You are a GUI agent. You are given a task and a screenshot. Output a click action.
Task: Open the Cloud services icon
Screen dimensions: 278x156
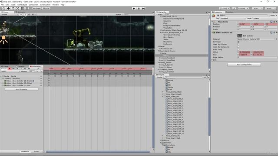(234, 8)
